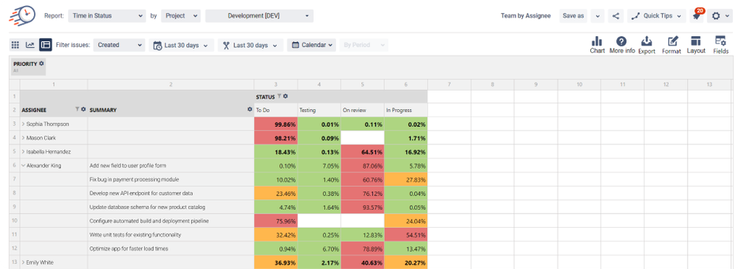Open the Development [DEV] project selector

pyautogui.click(x=259, y=15)
